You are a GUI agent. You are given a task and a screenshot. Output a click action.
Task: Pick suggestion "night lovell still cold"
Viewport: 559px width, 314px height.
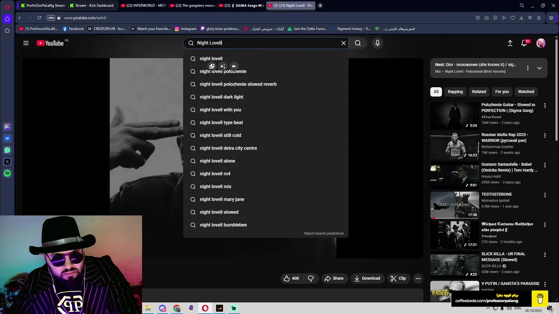[266, 135]
